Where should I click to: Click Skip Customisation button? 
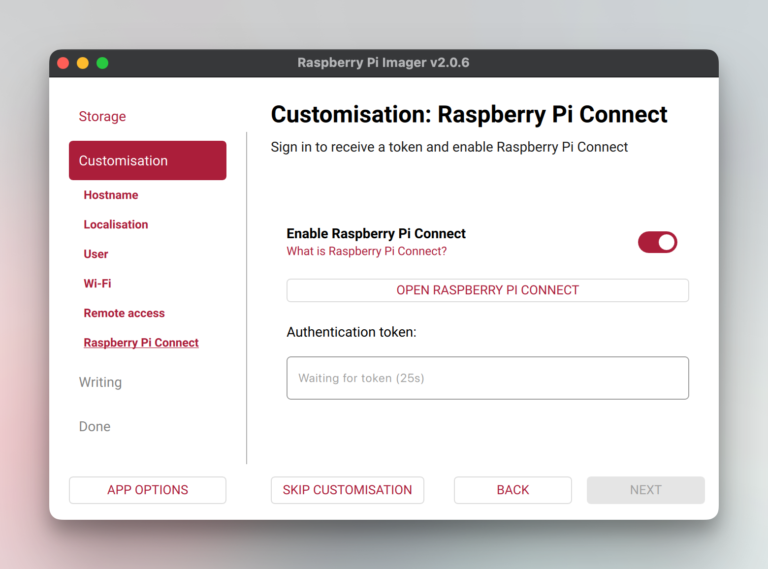(x=348, y=490)
